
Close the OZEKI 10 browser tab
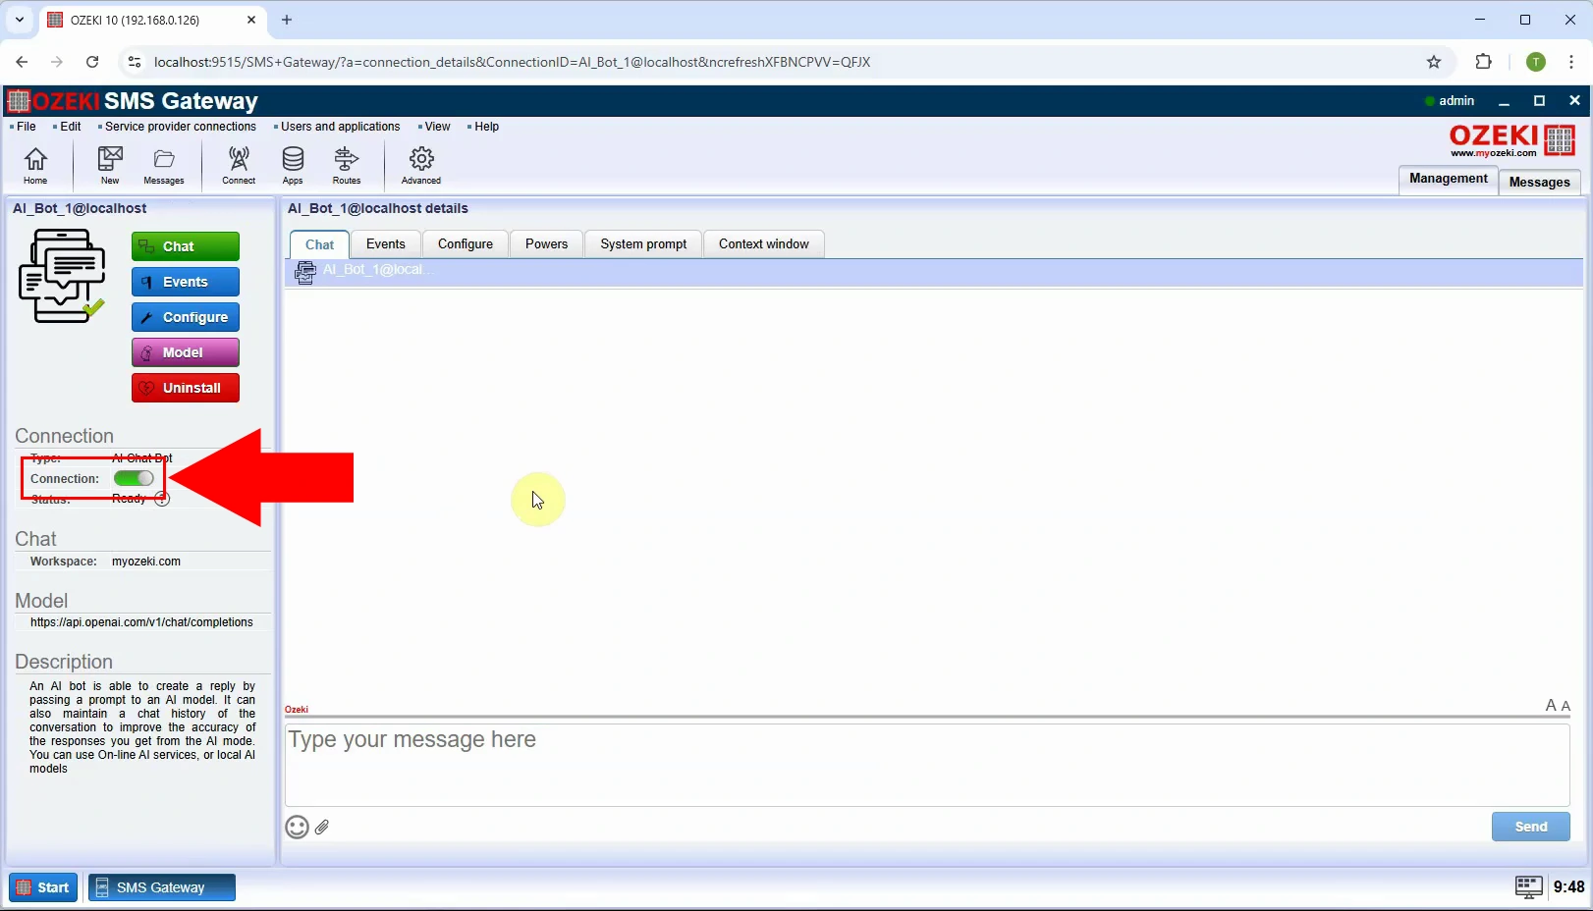tap(251, 20)
